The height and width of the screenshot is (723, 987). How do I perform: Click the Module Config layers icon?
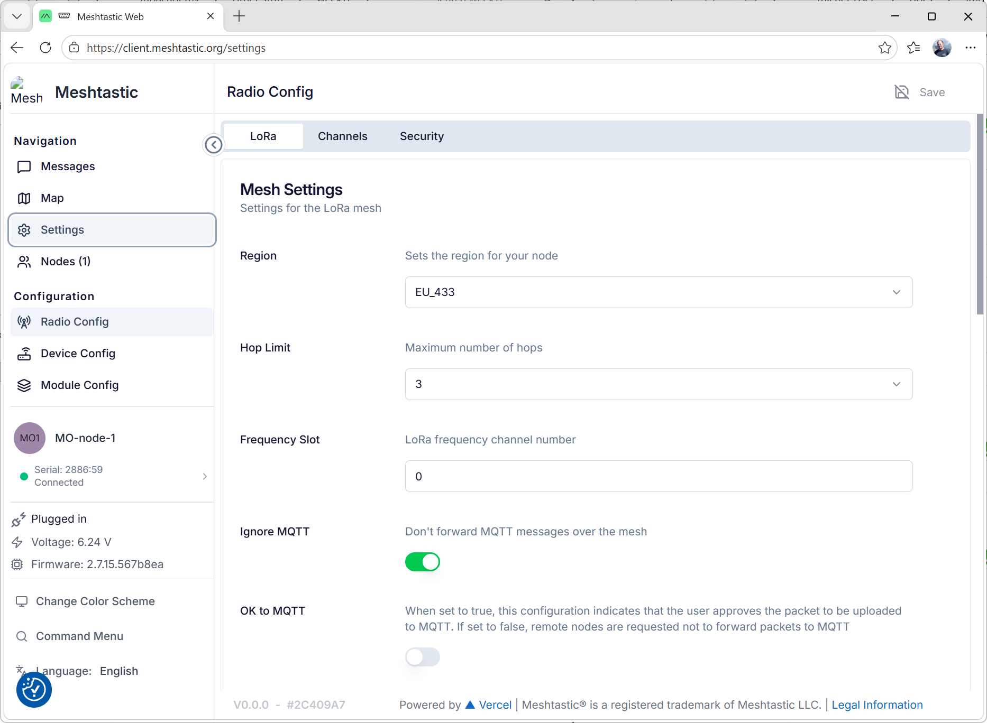24,385
